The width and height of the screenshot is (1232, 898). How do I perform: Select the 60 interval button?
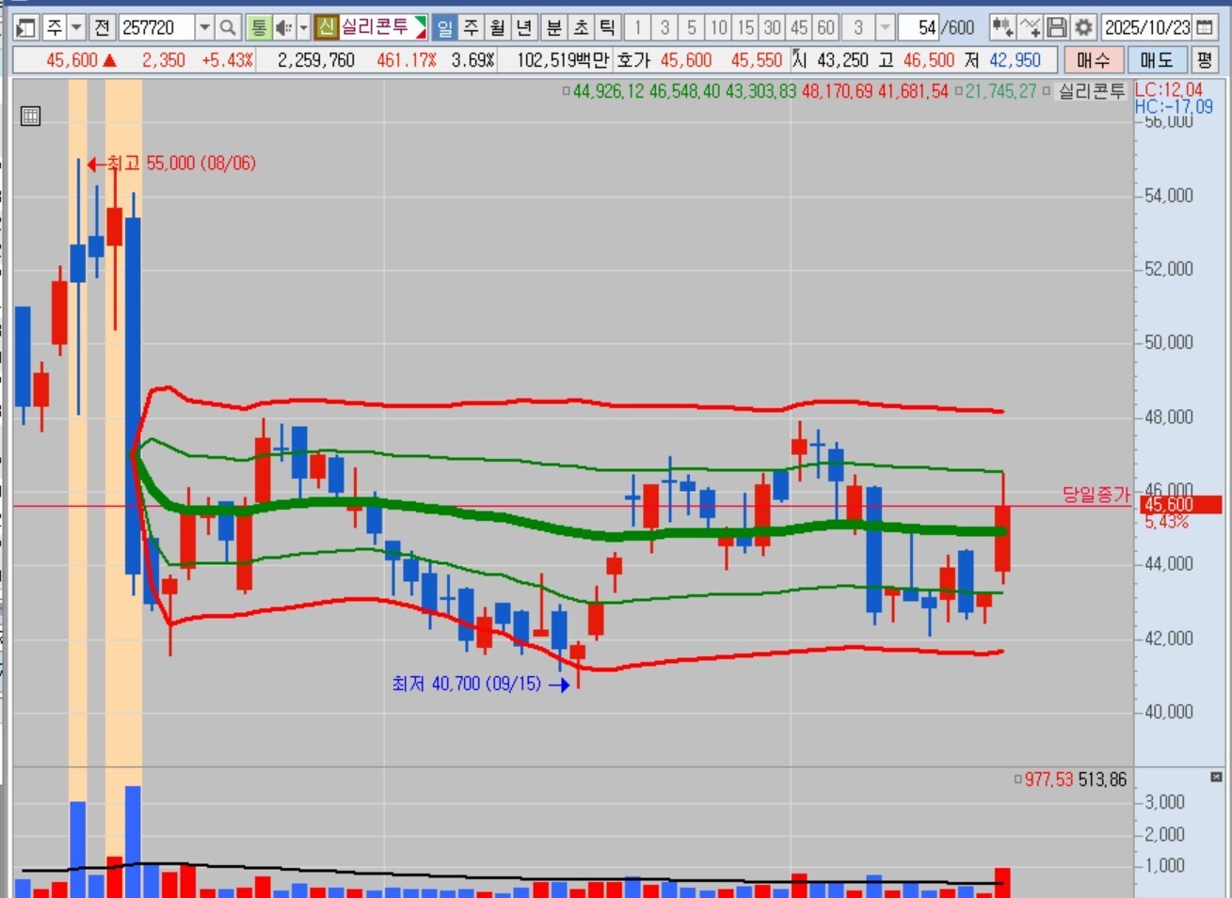[826, 27]
